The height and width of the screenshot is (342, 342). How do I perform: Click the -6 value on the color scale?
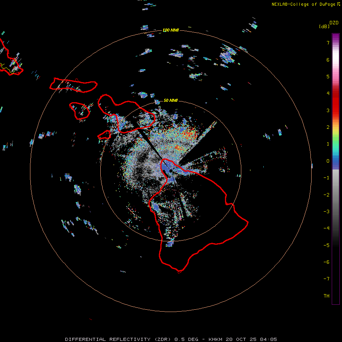point(326,262)
